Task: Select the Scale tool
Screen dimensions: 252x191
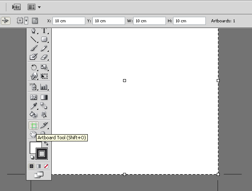Action: [44, 67]
